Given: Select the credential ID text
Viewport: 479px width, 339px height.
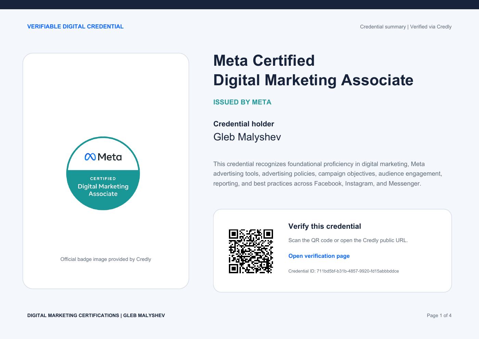Looking at the screenshot, I should tap(344, 271).
